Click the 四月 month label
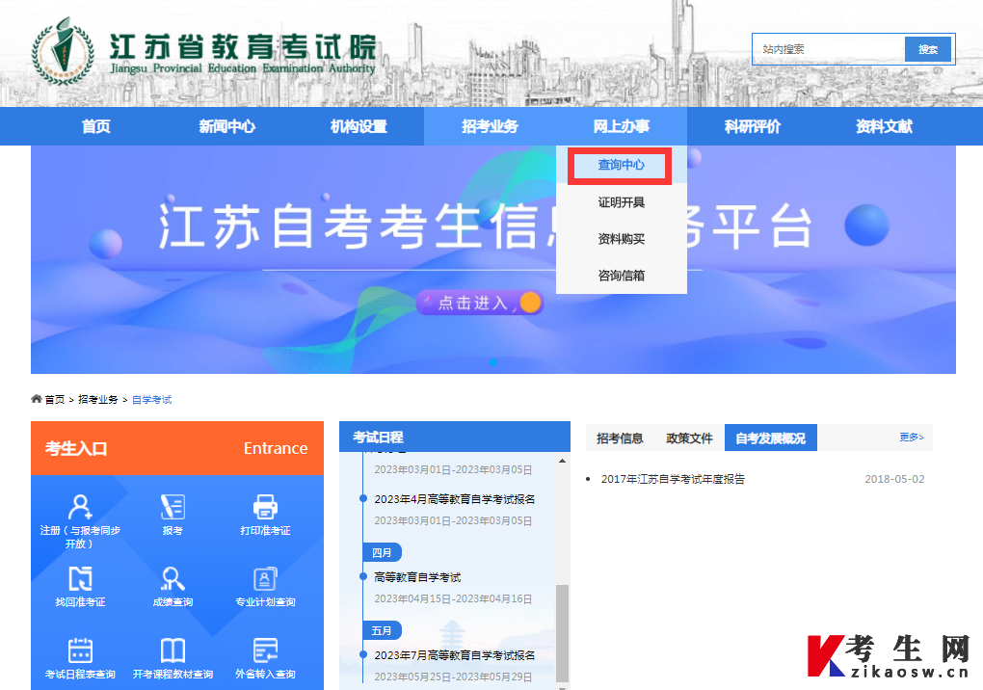Image resolution: width=983 pixels, height=690 pixels. pos(382,553)
